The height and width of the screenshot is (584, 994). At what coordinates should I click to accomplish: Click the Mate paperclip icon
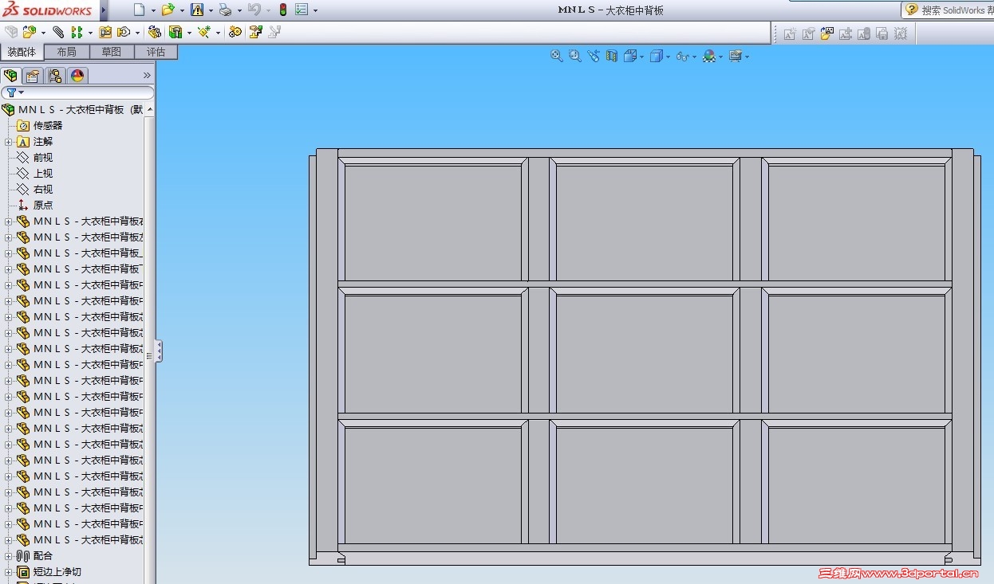(58, 32)
